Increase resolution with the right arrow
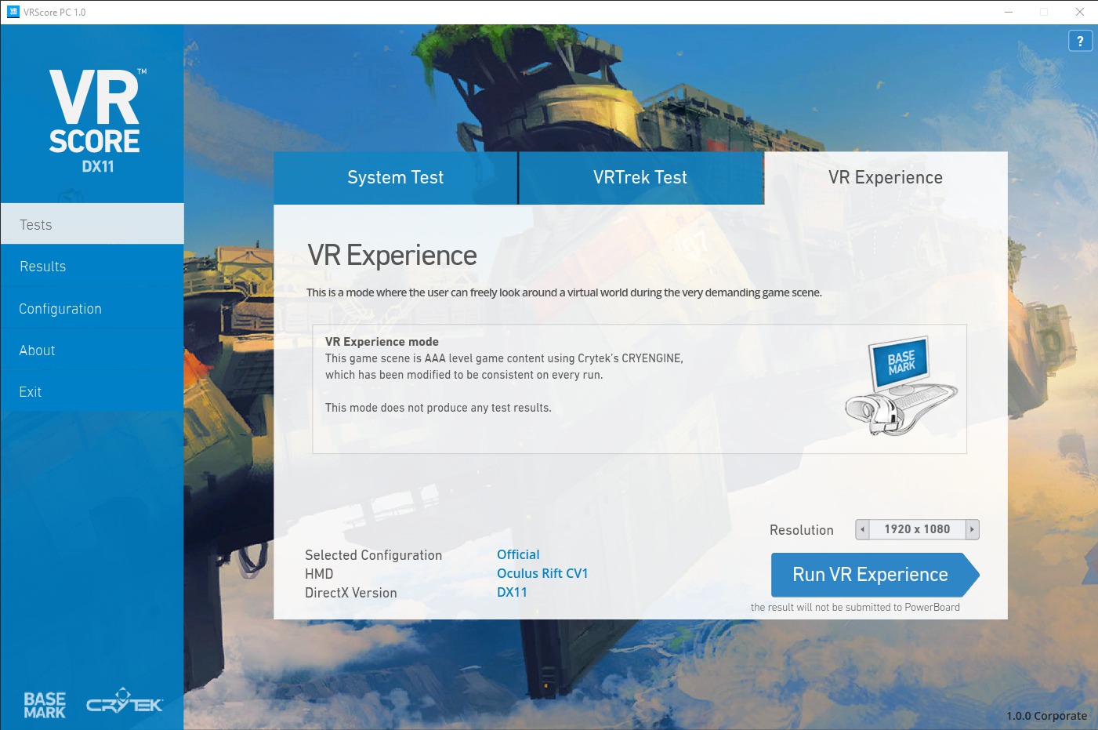 pyautogui.click(x=972, y=529)
